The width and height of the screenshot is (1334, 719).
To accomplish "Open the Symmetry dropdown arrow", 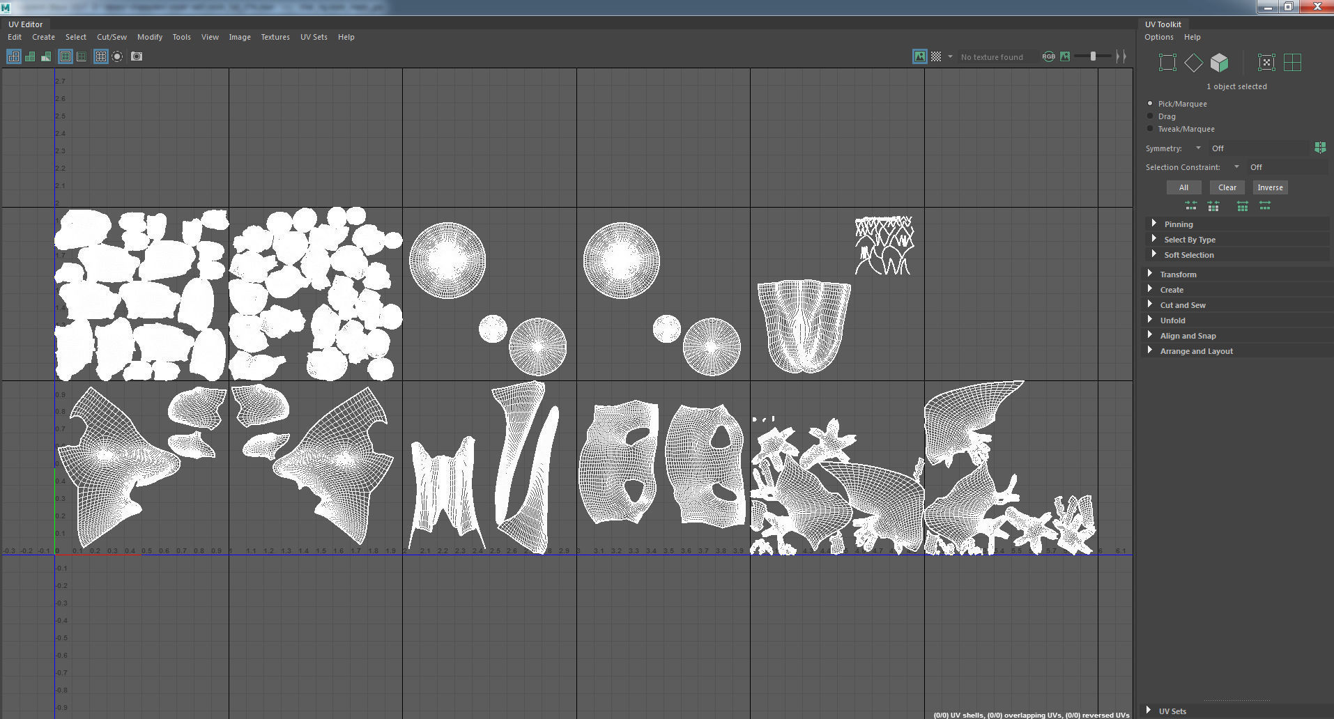I will pos(1198,148).
